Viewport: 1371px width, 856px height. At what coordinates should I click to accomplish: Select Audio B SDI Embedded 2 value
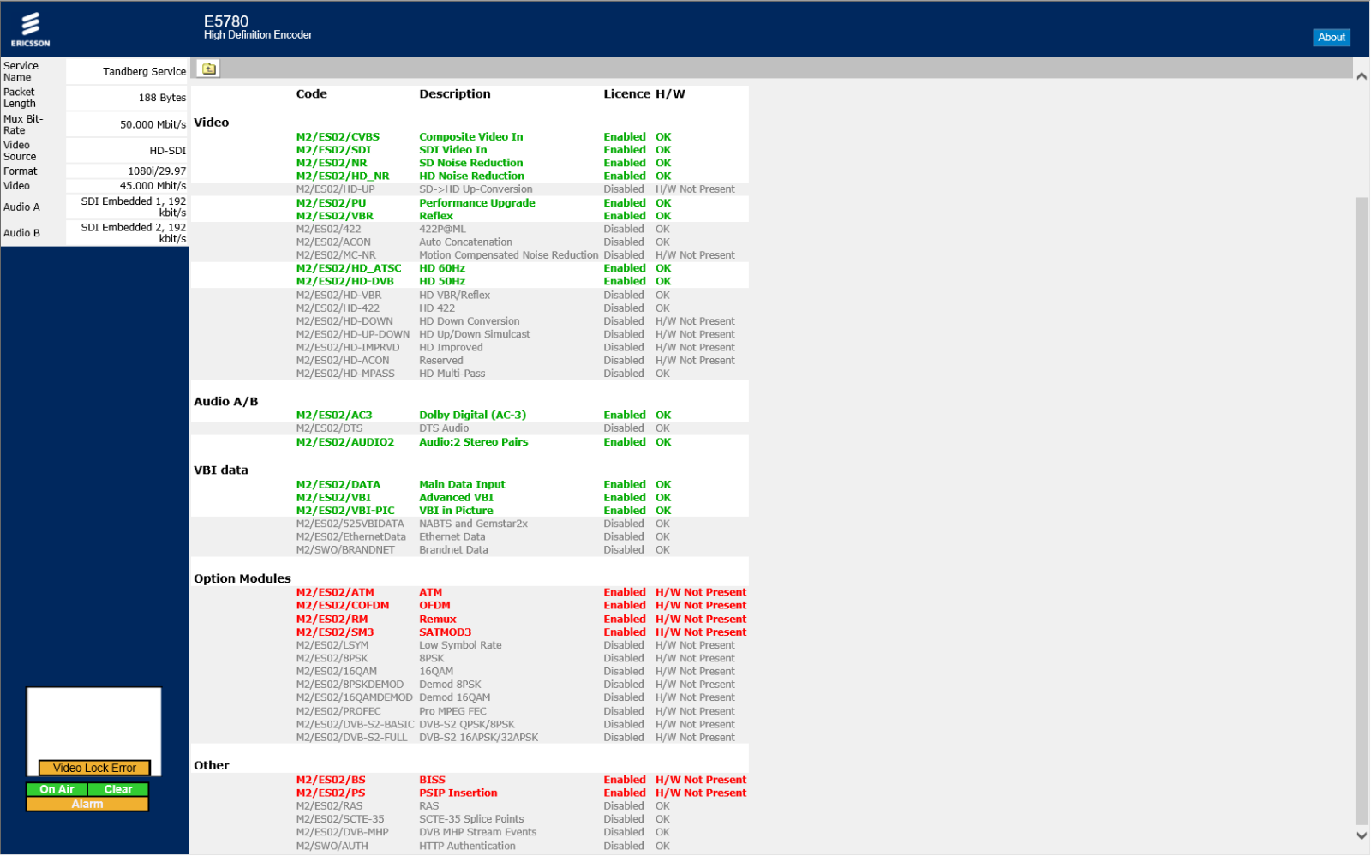click(x=134, y=233)
